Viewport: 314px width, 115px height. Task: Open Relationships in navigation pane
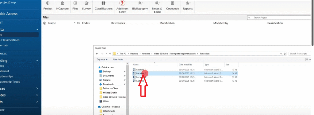point(6,76)
